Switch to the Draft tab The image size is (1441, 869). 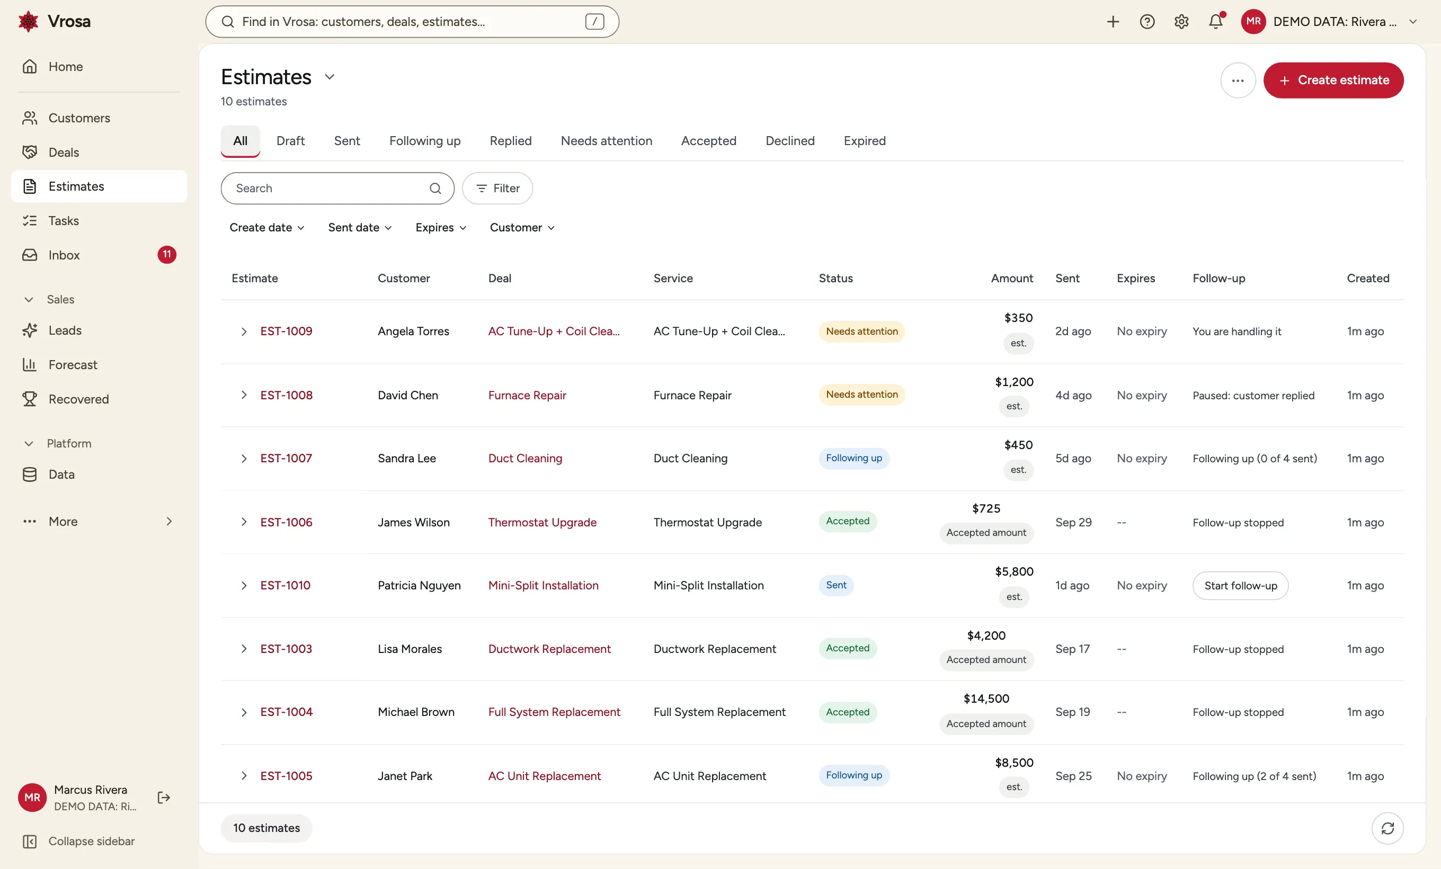tap(290, 141)
